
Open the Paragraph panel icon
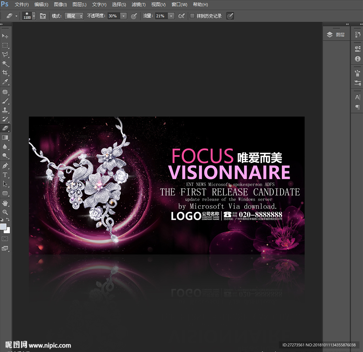[357, 107]
